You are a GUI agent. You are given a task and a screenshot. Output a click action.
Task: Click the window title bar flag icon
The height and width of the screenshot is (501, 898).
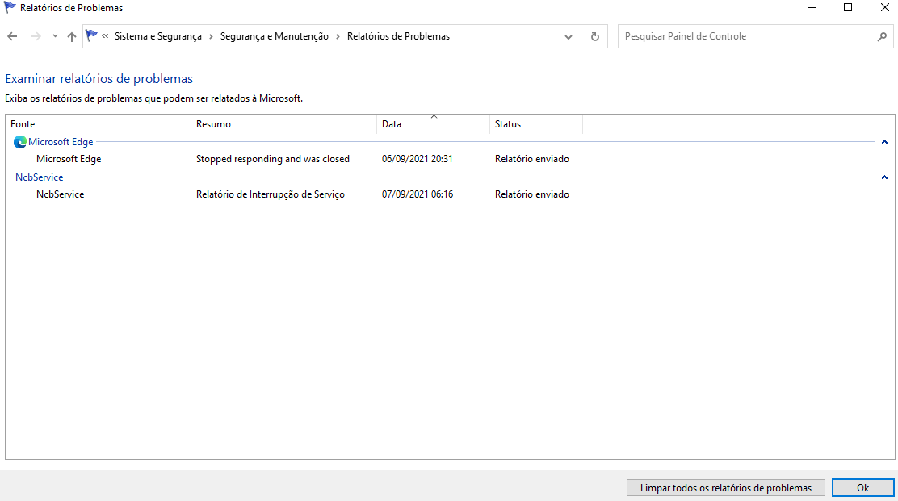(x=10, y=7)
